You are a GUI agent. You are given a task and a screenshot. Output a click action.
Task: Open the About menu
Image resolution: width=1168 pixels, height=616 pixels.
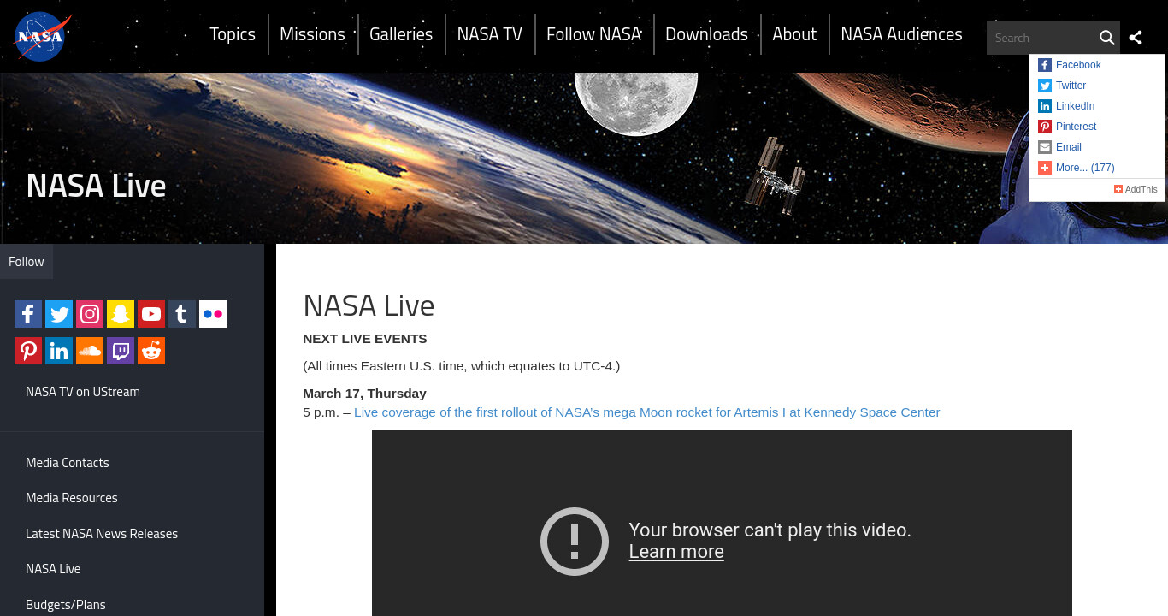tap(794, 34)
